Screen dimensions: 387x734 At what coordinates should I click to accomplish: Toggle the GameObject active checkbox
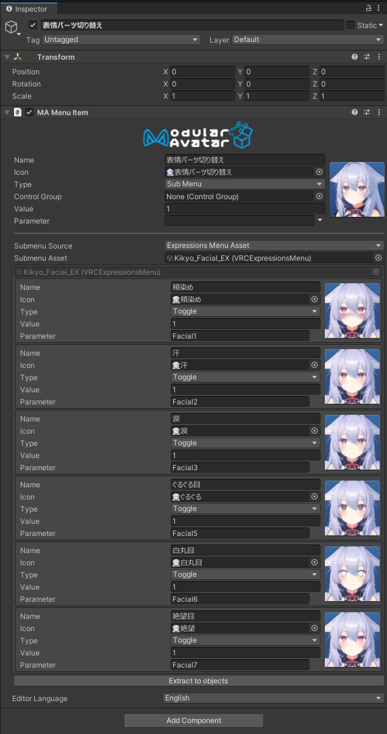coord(34,25)
